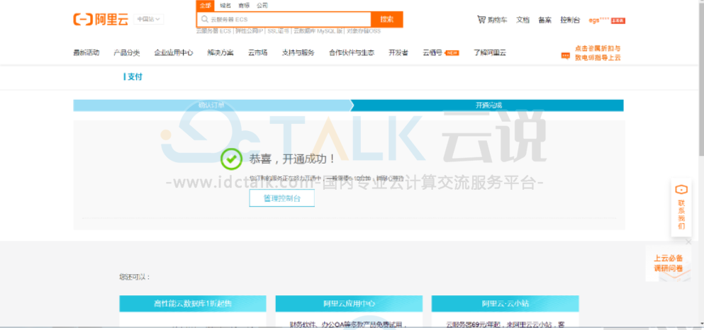Open the 了解阿里云 navigation item
The height and width of the screenshot is (330, 704).
[x=489, y=52]
